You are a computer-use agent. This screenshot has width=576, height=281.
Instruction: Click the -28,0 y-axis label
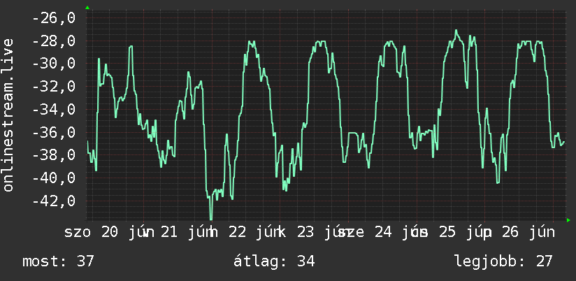(x=54, y=41)
